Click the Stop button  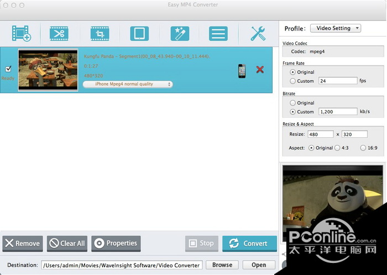202,243
